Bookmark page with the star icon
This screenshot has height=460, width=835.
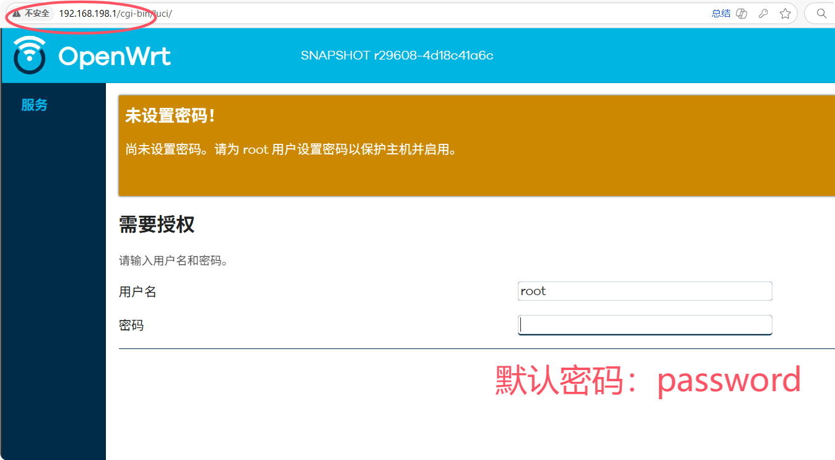[x=785, y=14]
